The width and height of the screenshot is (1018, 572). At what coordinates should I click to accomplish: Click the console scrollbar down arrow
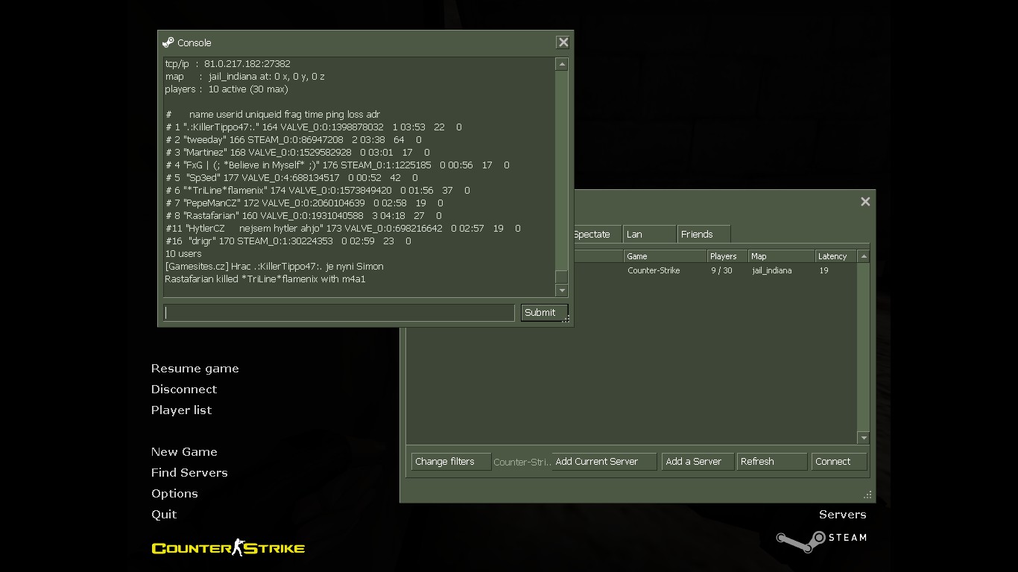pos(562,290)
